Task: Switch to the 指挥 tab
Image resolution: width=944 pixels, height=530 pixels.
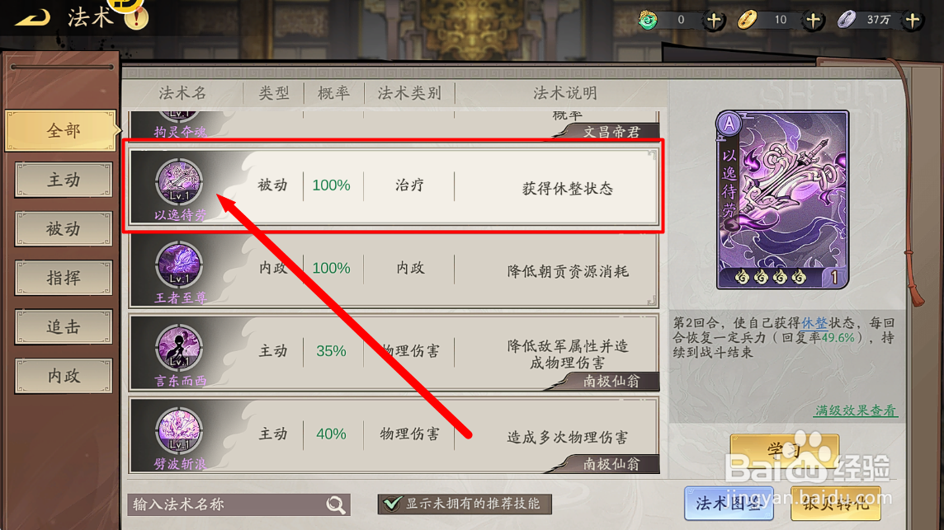Action: pyautogui.click(x=64, y=278)
